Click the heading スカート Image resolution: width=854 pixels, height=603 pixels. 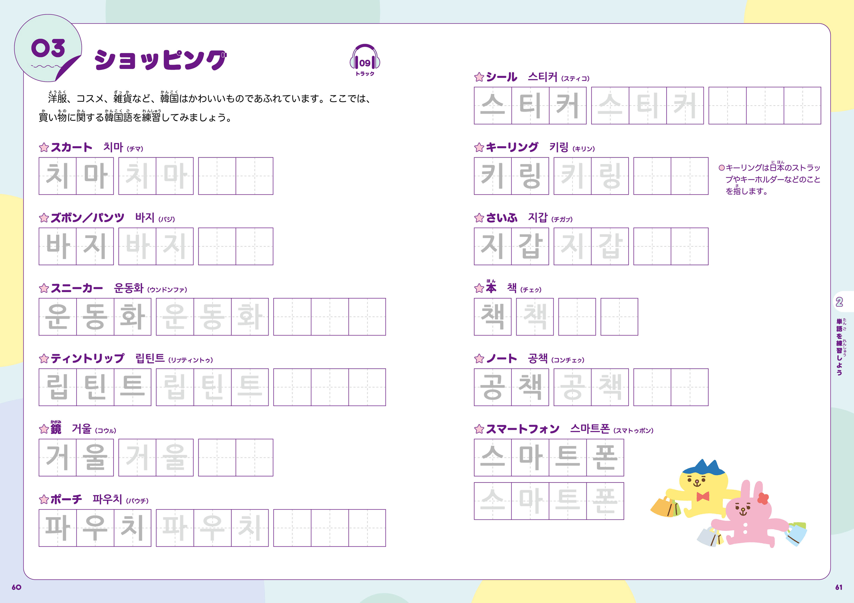(x=71, y=147)
